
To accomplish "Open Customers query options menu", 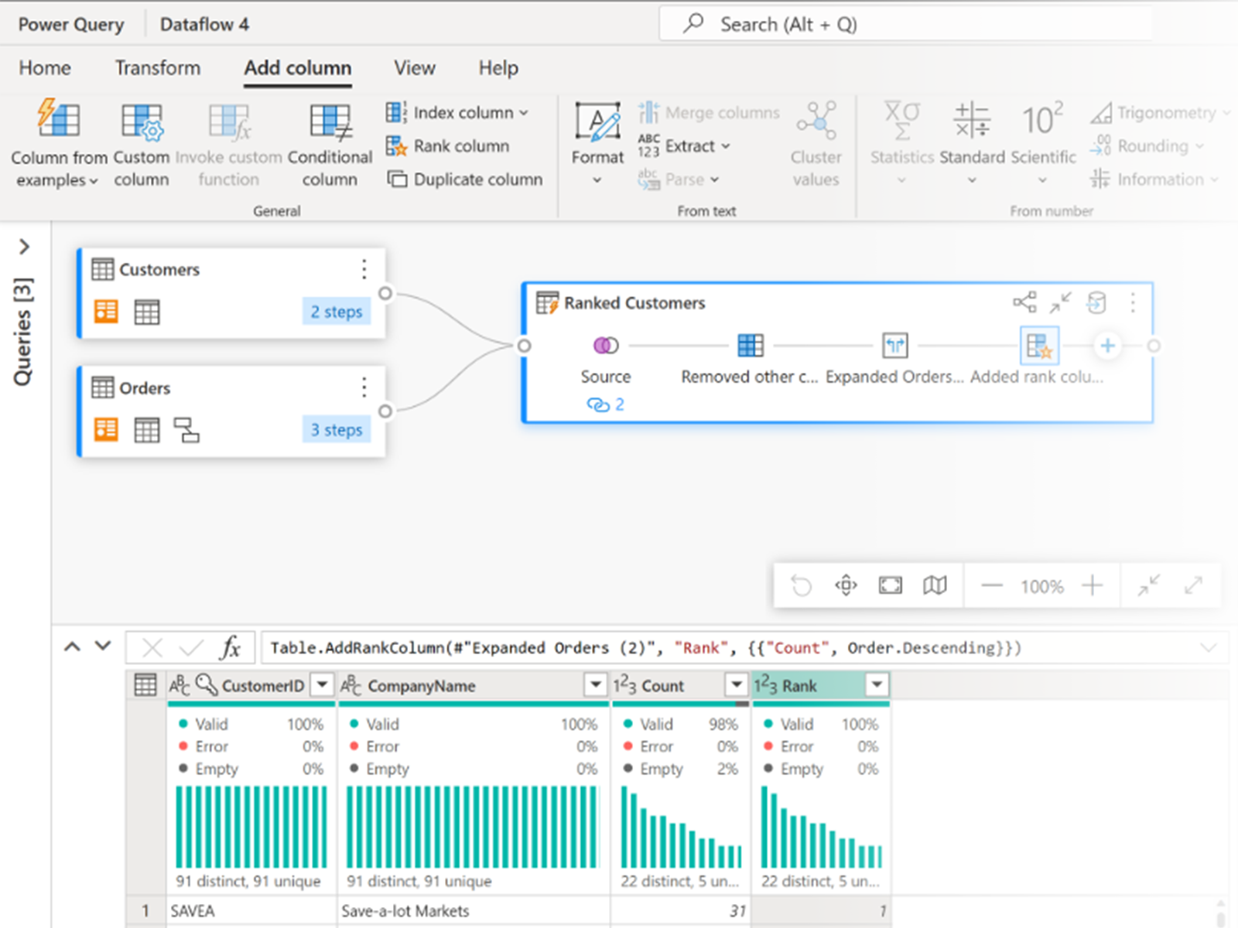I will [x=364, y=269].
